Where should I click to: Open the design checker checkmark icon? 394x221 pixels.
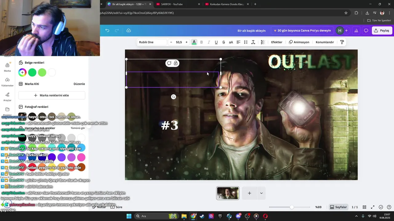coord(381,207)
